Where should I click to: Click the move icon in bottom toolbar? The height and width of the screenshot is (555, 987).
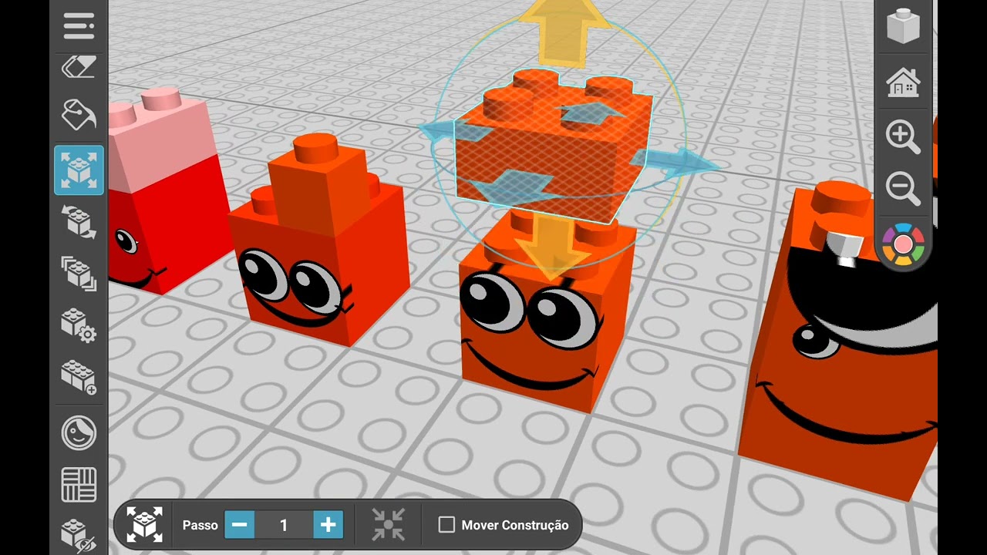tap(144, 525)
